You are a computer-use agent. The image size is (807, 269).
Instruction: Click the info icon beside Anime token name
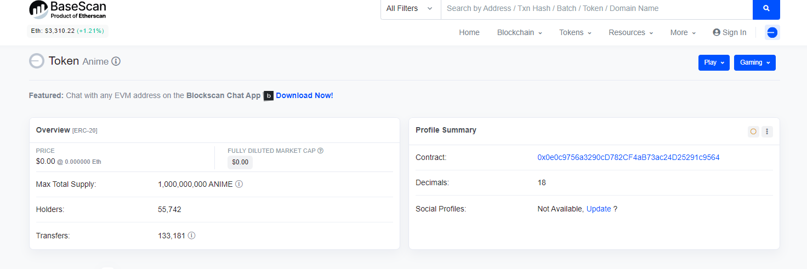116,61
